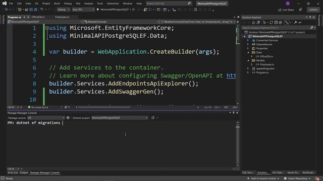Click the navigate backward circle icon
Image resolution: width=323 pixels, height=181 pixels.
[6, 10]
